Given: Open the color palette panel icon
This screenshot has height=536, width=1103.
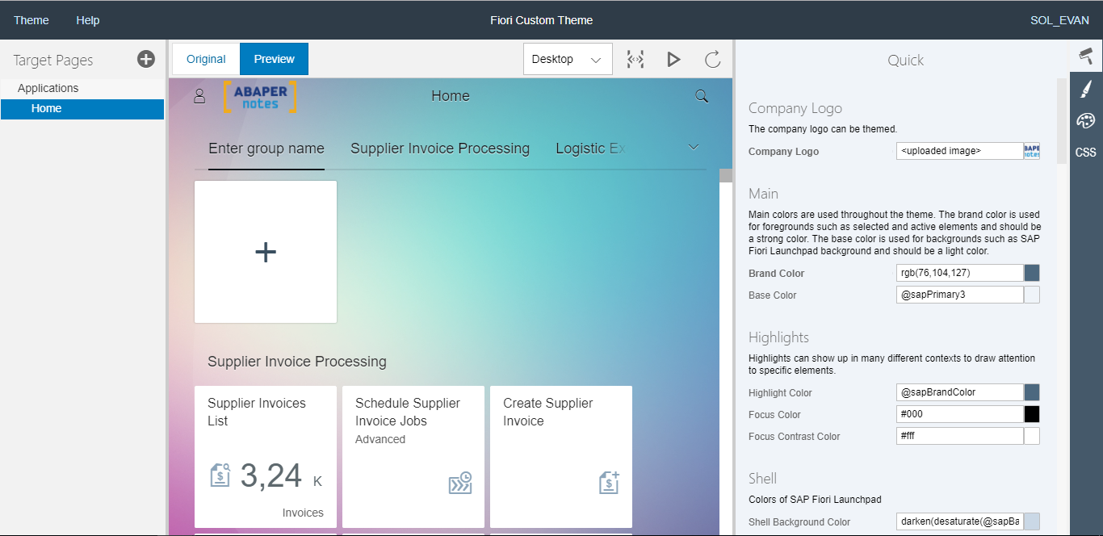Looking at the screenshot, I should click(1086, 121).
